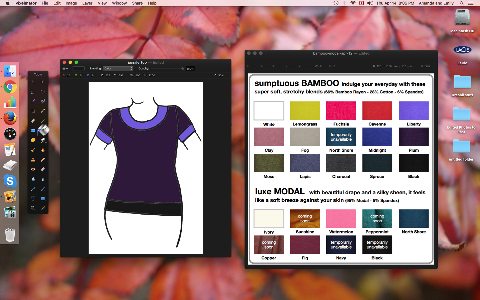Click the Liberty swatch in bamboo-modal image
Viewport: 480px width, 300px height.
(x=414, y=111)
